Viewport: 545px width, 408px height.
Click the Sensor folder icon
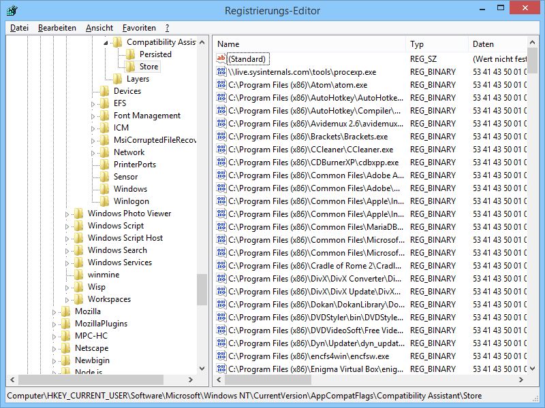105,177
